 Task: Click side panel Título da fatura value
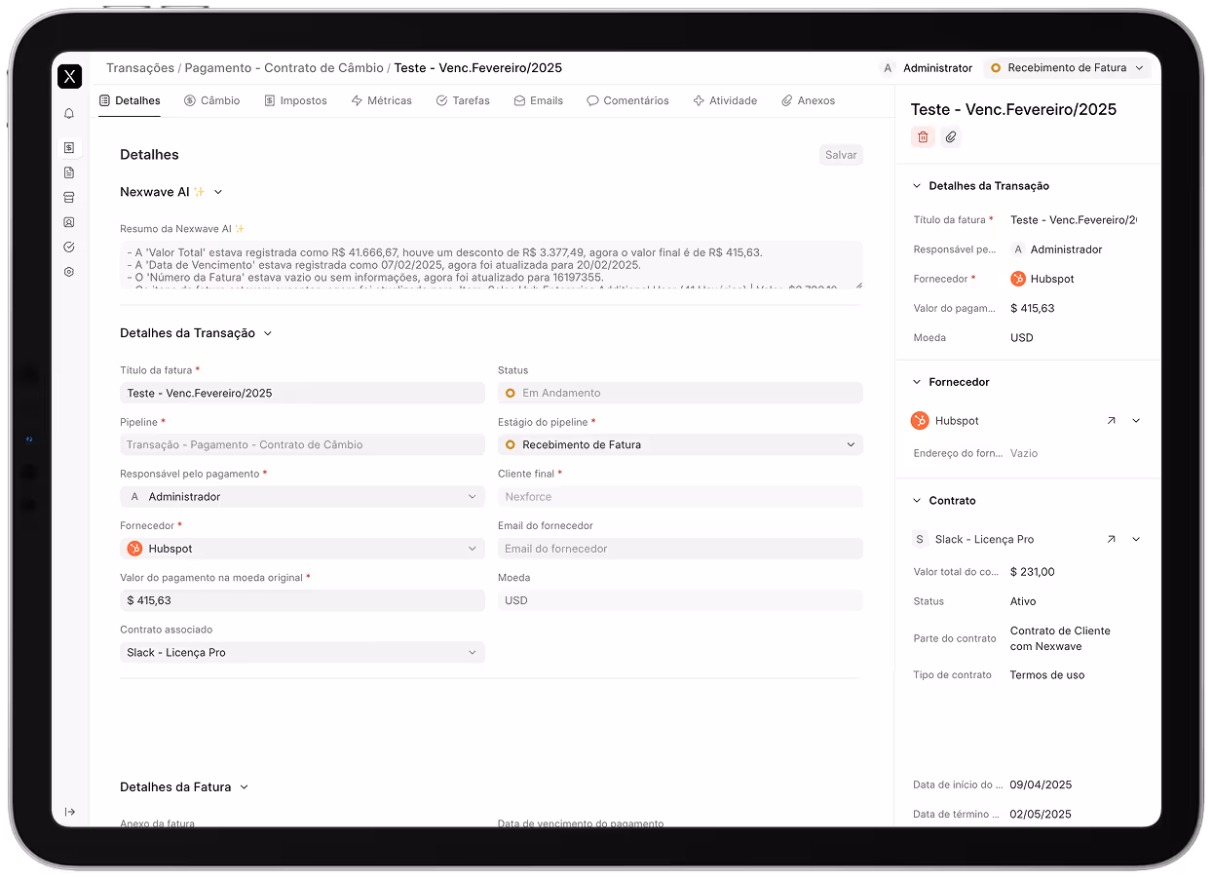click(1073, 220)
